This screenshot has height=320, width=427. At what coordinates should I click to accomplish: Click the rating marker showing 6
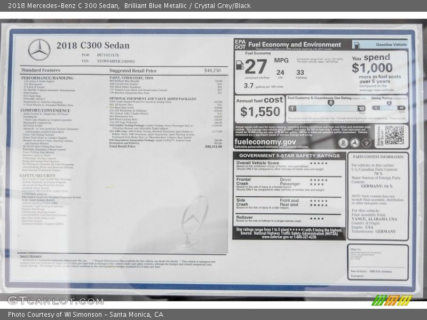(x=330, y=103)
